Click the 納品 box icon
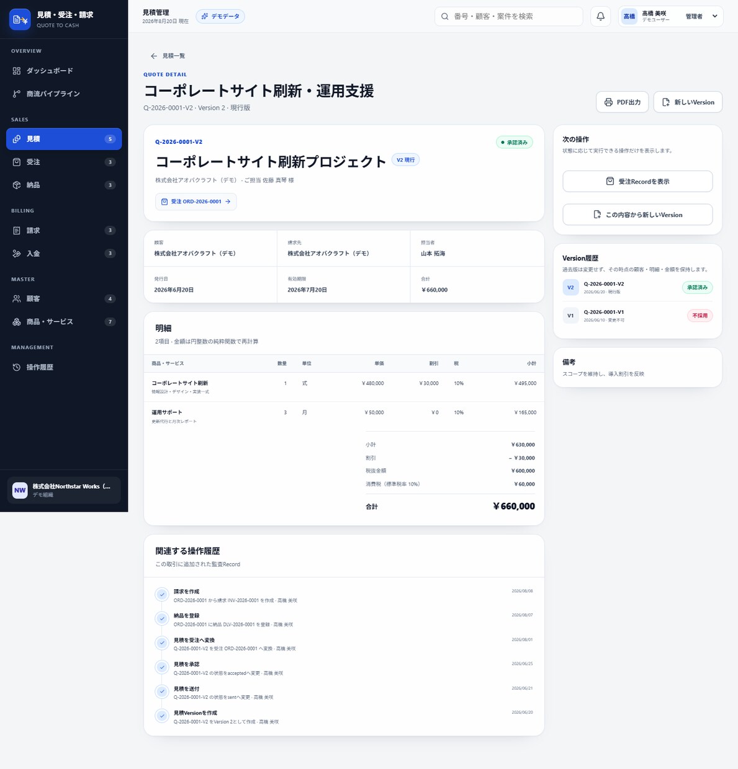 pyautogui.click(x=17, y=185)
